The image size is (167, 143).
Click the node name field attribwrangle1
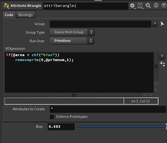[x=86, y=6]
